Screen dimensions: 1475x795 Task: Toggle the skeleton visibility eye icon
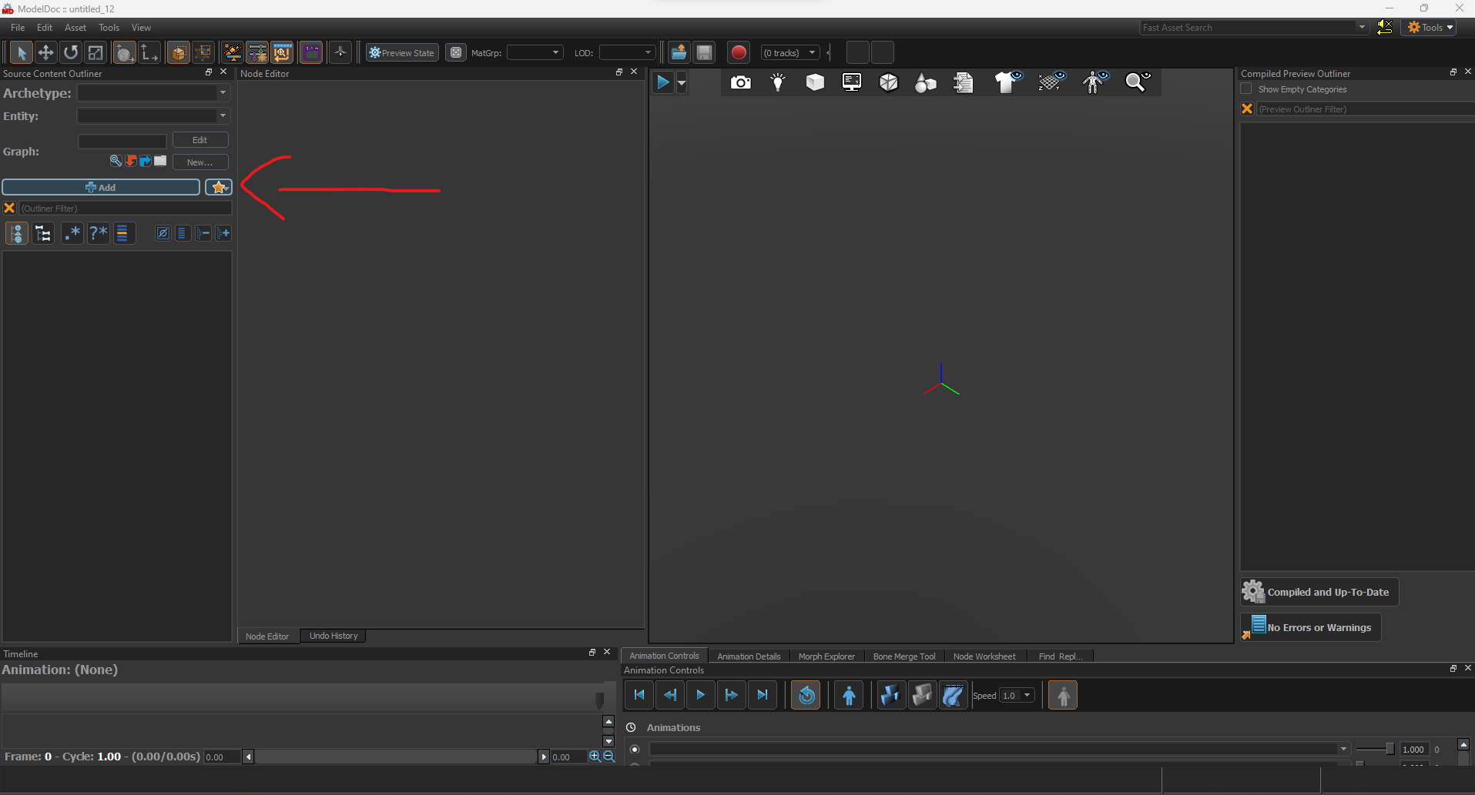coord(1095,82)
